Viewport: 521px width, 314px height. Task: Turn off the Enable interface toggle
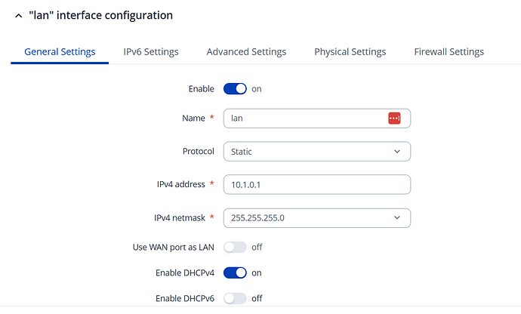coord(235,89)
